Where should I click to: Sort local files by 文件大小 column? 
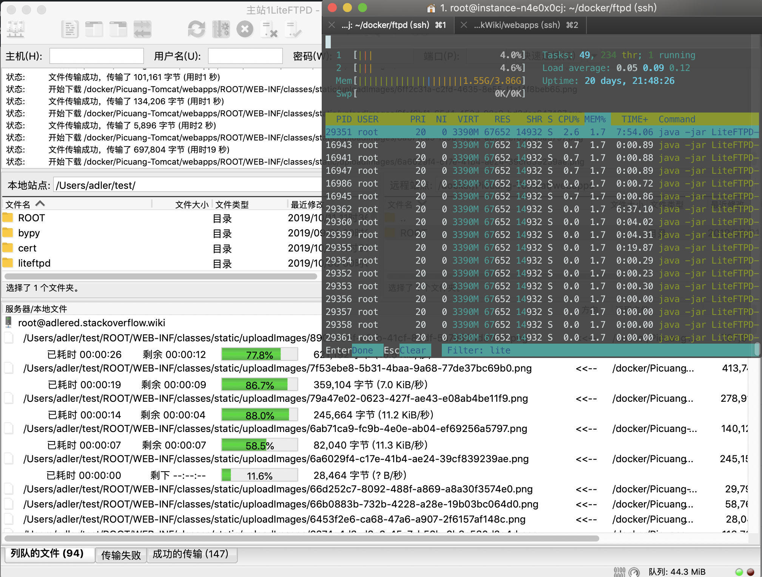tap(191, 204)
